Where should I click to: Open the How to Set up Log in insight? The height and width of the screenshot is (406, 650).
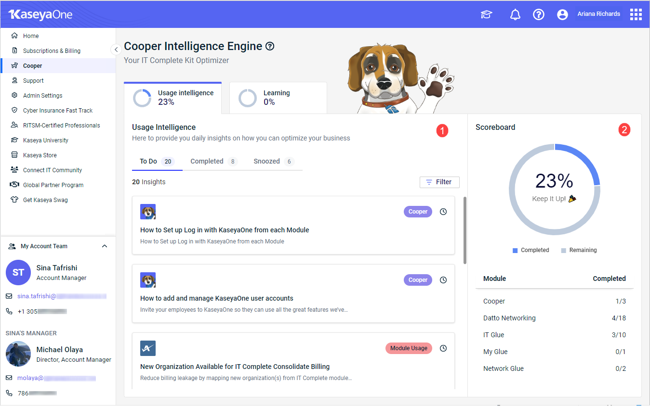pyautogui.click(x=293, y=225)
